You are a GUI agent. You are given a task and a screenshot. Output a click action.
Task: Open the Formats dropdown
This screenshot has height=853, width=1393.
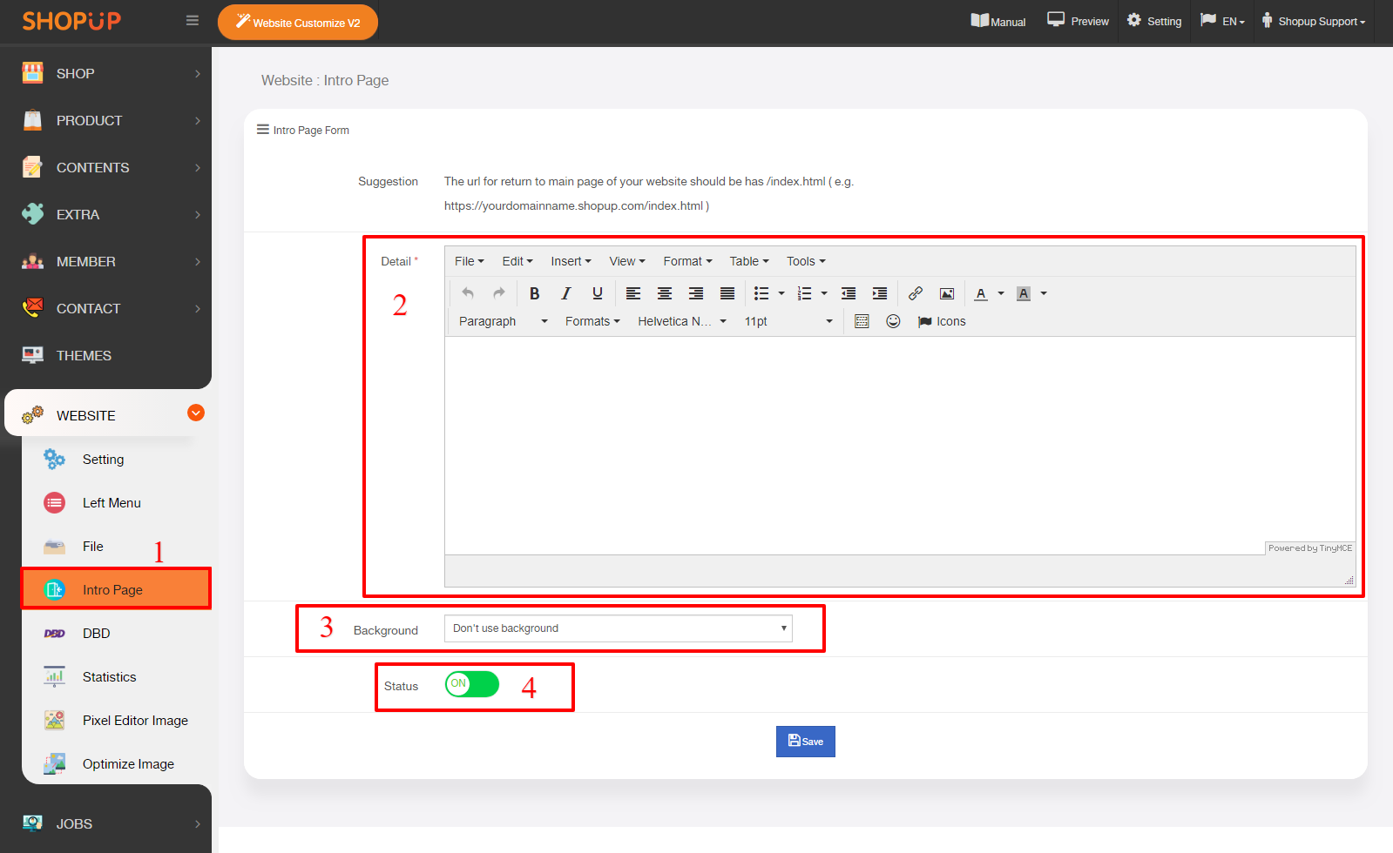[592, 321]
